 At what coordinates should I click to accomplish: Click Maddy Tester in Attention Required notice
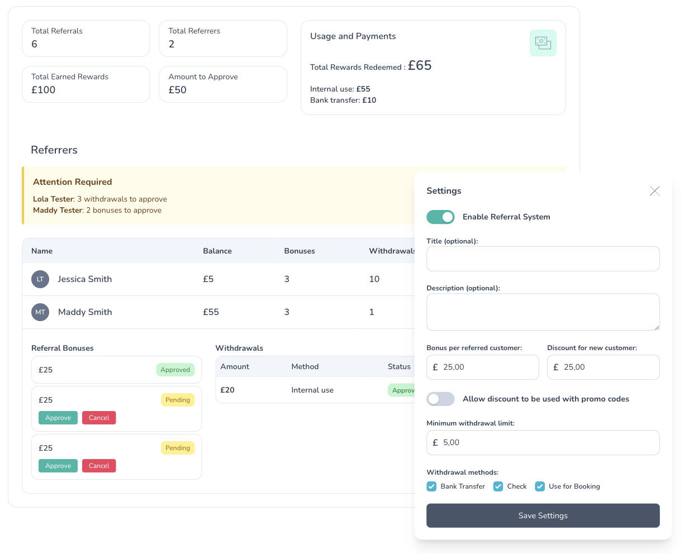[58, 210]
